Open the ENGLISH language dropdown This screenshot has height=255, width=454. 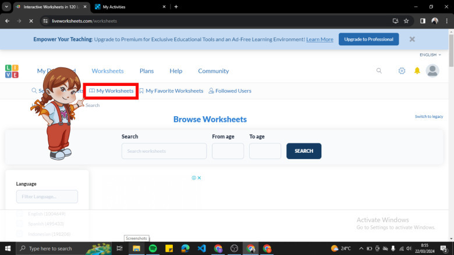point(430,55)
